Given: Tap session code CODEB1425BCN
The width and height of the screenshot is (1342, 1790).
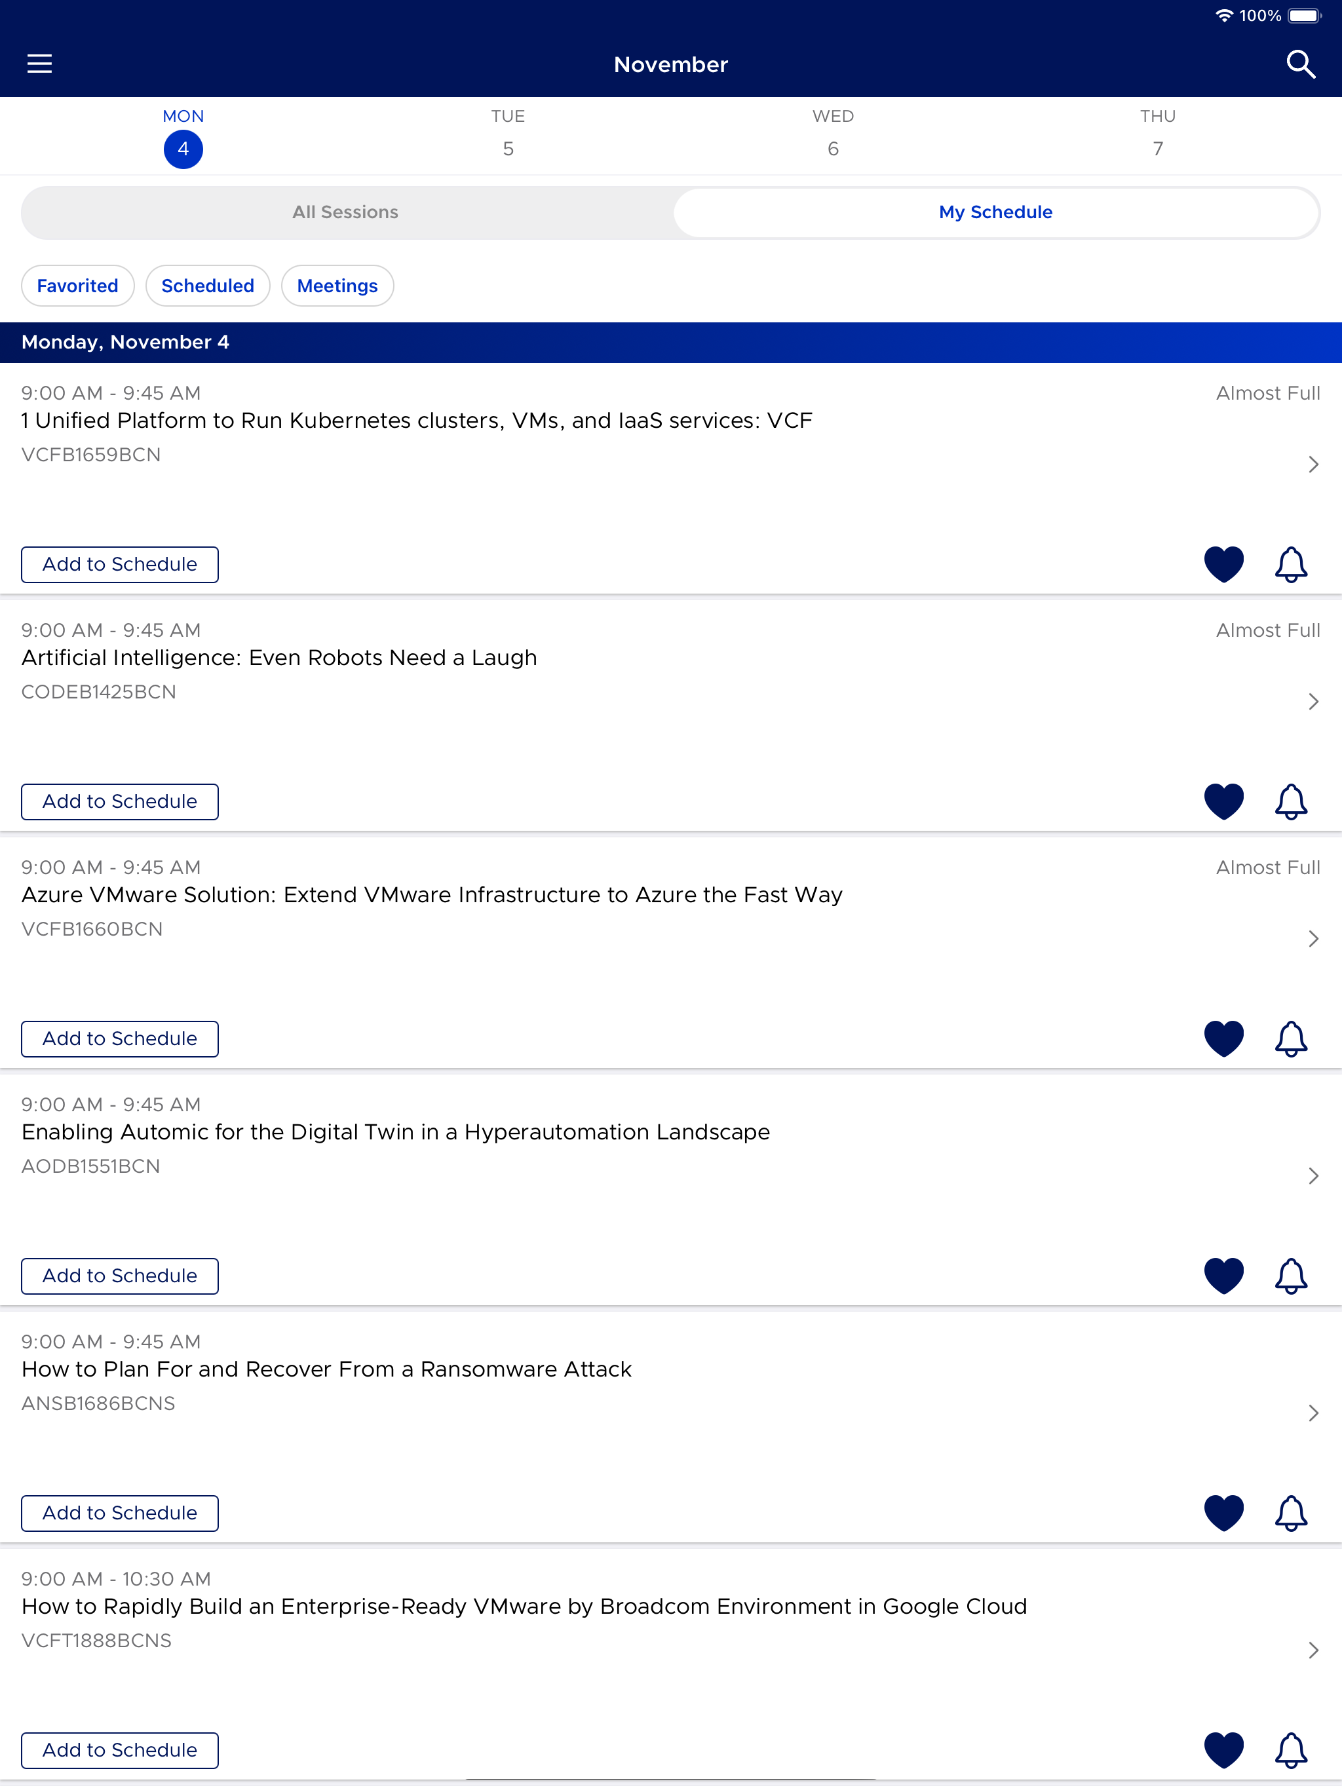Looking at the screenshot, I should (99, 692).
